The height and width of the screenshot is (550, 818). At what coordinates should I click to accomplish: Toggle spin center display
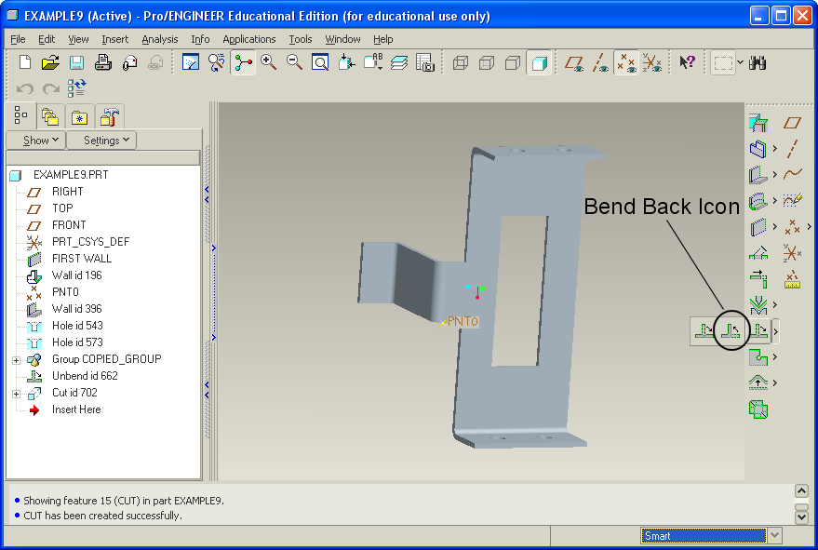243,63
